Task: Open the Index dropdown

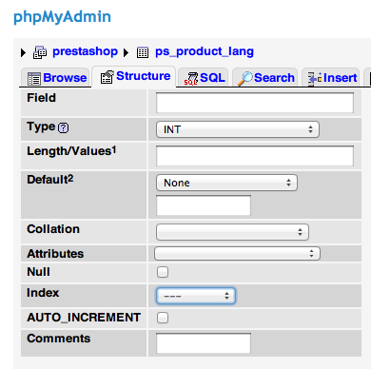Action: (196, 296)
